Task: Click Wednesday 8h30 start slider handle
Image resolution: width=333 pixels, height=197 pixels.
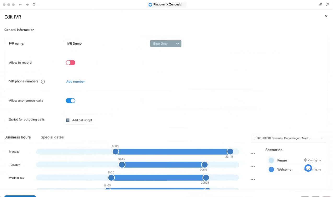Action: (111, 178)
